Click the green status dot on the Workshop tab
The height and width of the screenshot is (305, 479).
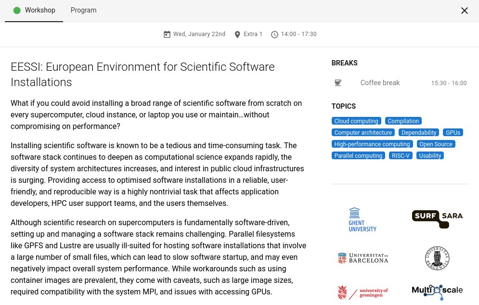point(17,10)
